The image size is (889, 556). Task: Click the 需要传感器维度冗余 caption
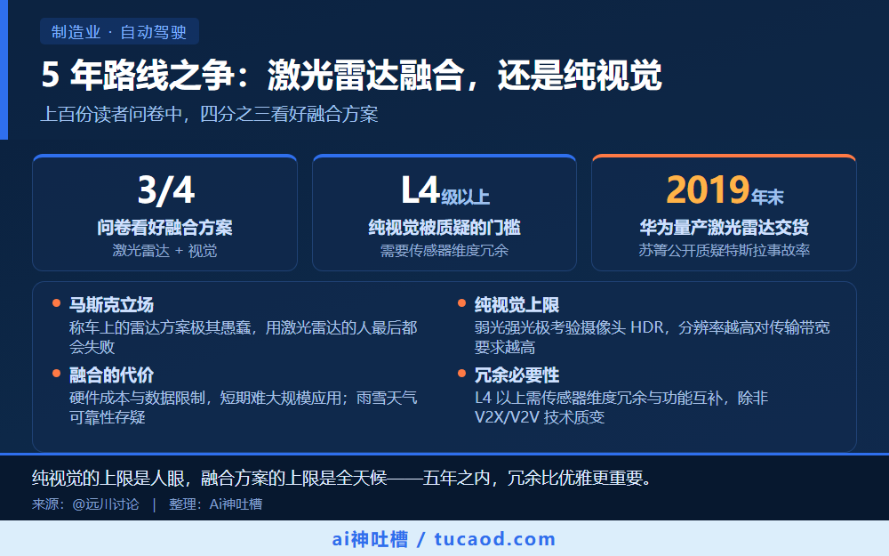(x=444, y=251)
